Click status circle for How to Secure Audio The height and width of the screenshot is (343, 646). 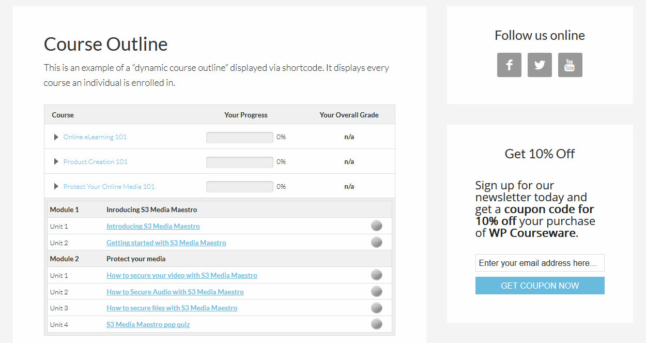377,291
